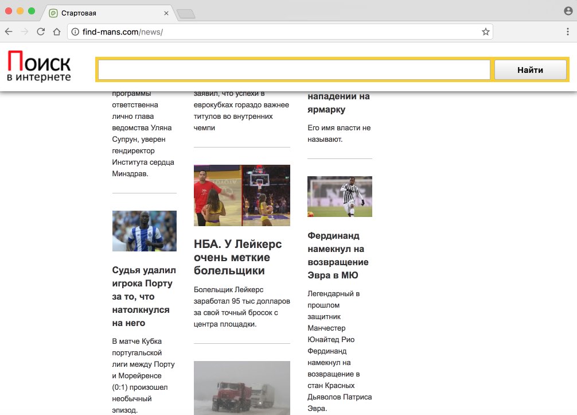Click the find-mans.com address bar
577x415 pixels.
pyautogui.click(x=275, y=32)
